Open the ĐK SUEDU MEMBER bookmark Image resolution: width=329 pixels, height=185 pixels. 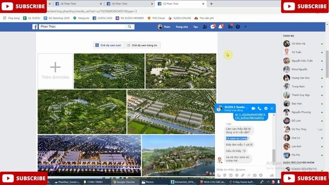point(130,18)
